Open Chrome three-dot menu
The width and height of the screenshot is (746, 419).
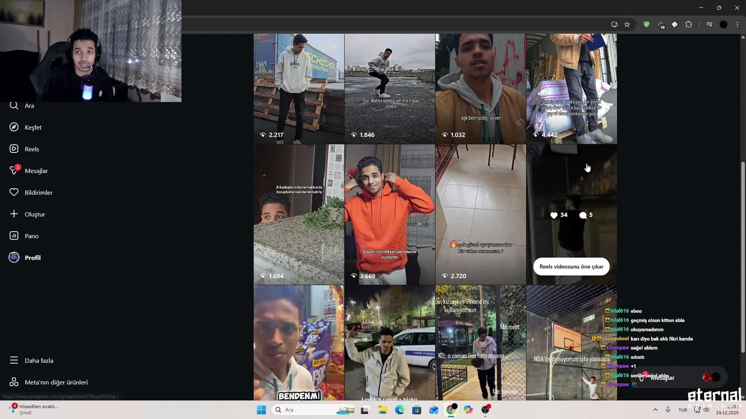click(x=737, y=24)
